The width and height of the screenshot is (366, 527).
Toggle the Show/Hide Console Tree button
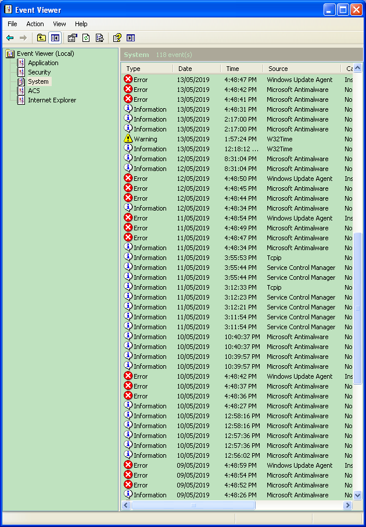55,38
